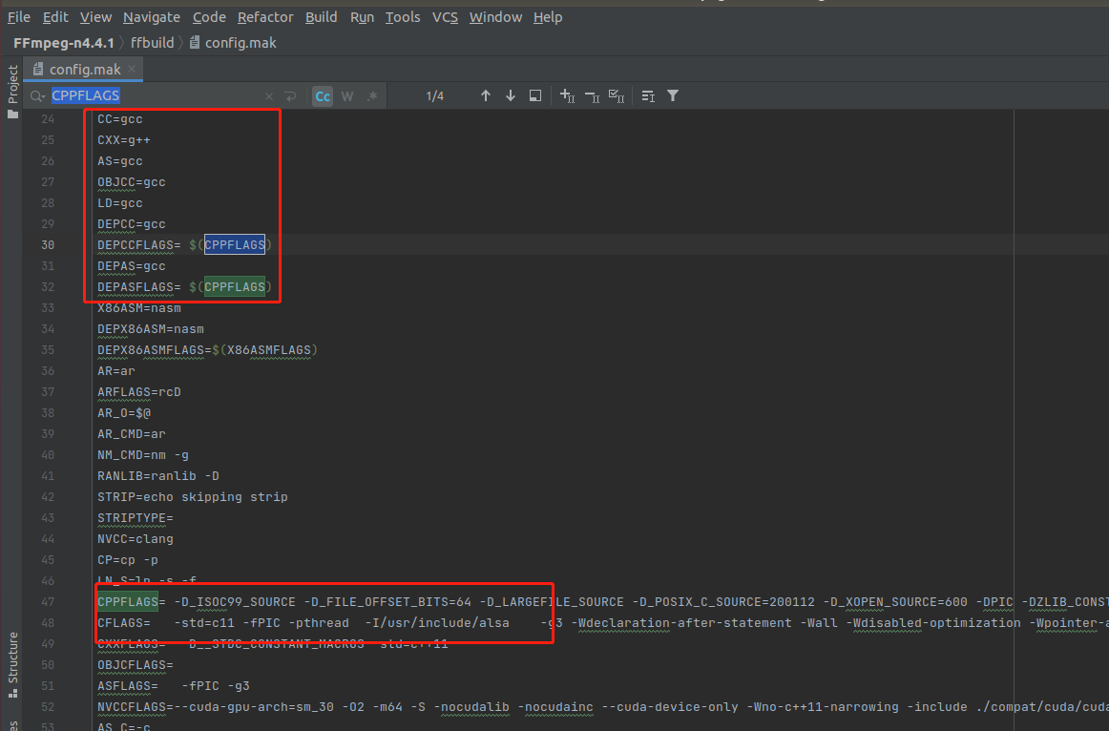Image resolution: width=1109 pixels, height=731 pixels.
Task: Click inside the CPPFLAGS search field
Action: (x=143, y=95)
